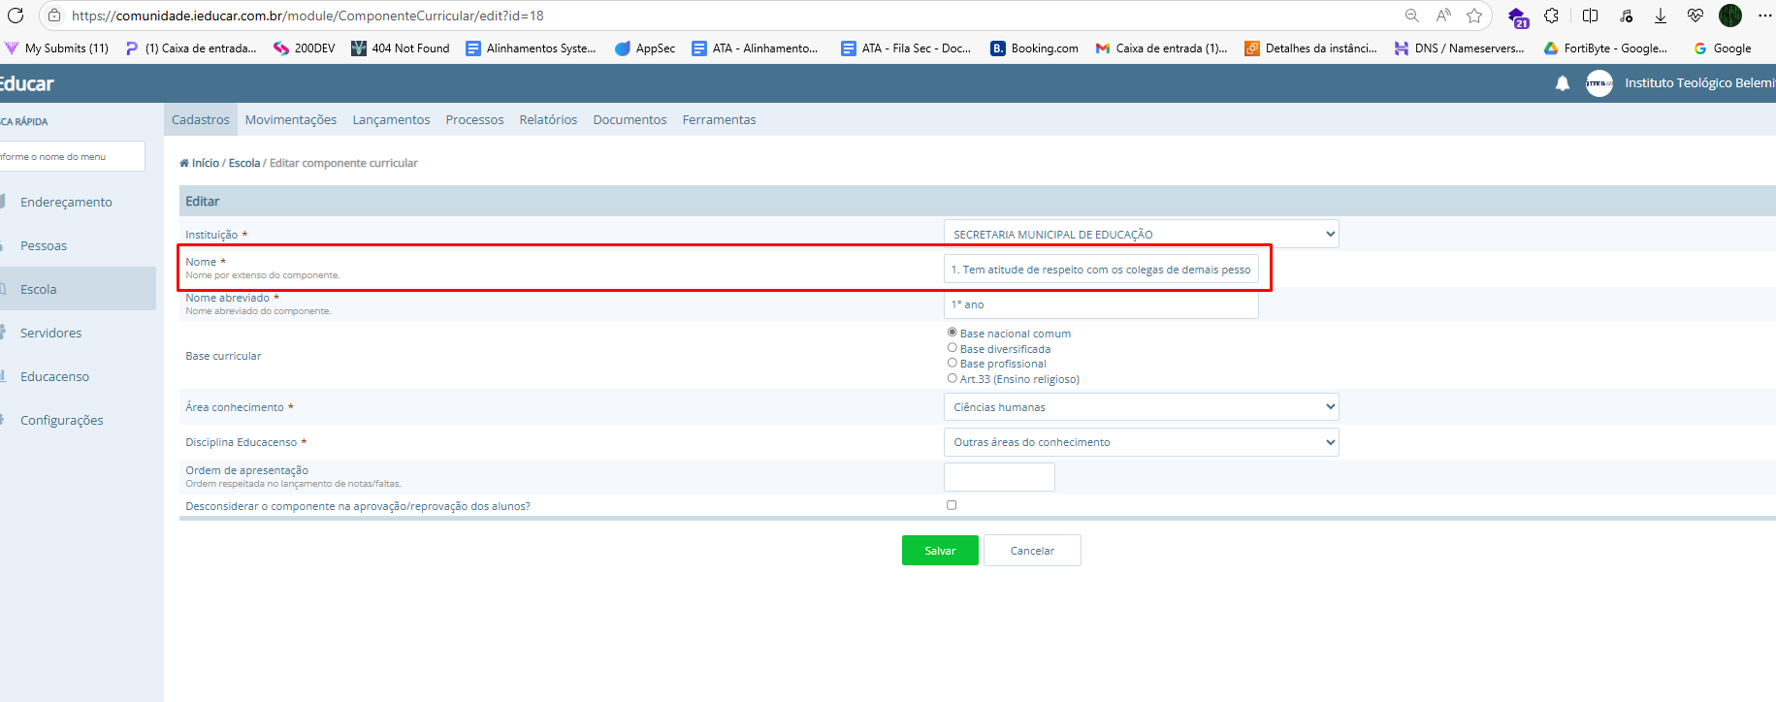Image resolution: width=1776 pixels, height=702 pixels.
Task: Open the browser profile avatar
Action: tap(1730, 16)
